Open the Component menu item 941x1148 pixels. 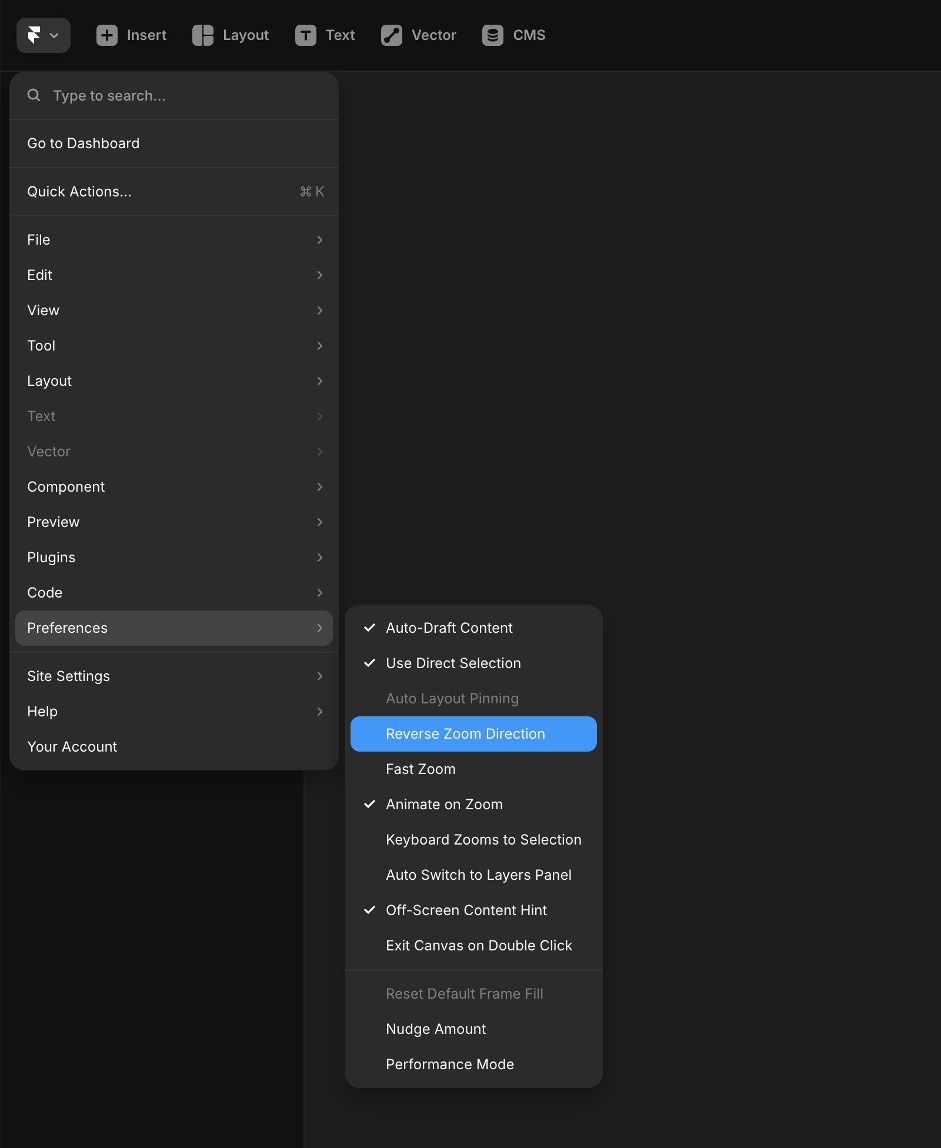[174, 487]
